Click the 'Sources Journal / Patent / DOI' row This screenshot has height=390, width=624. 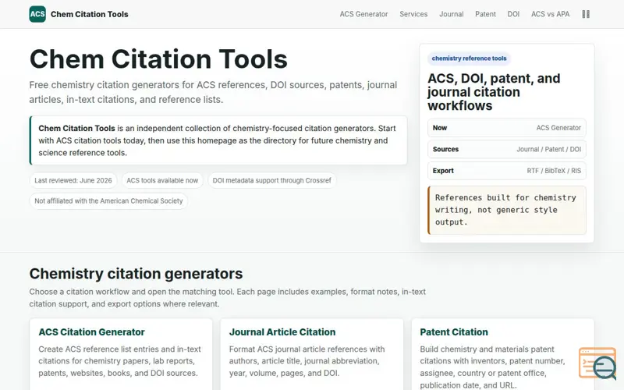(506, 149)
